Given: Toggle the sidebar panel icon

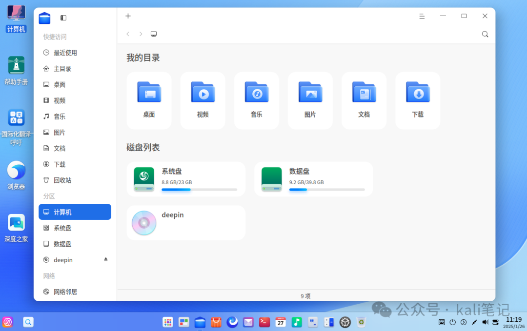Looking at the screenshot, I should (63, 18).
